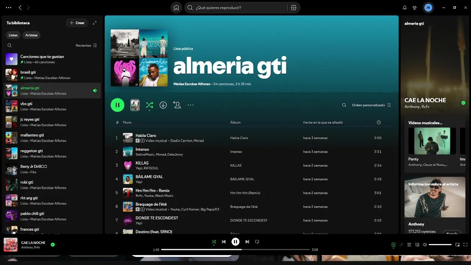471x265 pixels.
Task: Open the vbs gti playlist
Action: click(52, 106)
